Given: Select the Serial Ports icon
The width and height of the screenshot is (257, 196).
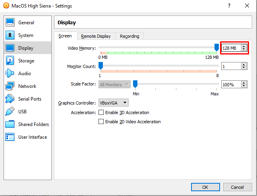Looking at the screenshot, I should [10, 99].
